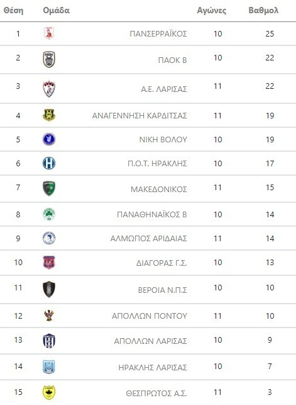Select the Α.Ε. Λάρισας crest
The height and width of the screenshot is (405, 296).
(48, 89)
